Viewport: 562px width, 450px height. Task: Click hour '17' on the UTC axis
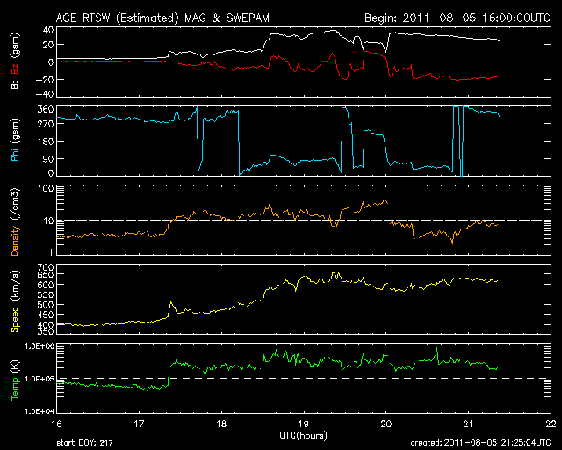pos(139,424)
